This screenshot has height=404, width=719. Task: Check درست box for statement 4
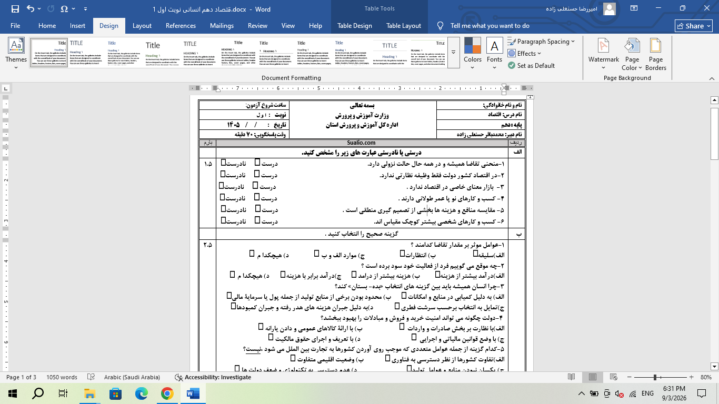click(257, 197)
